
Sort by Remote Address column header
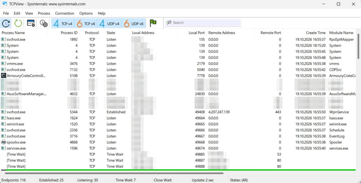pyautogui.click(x=222, y=33)
